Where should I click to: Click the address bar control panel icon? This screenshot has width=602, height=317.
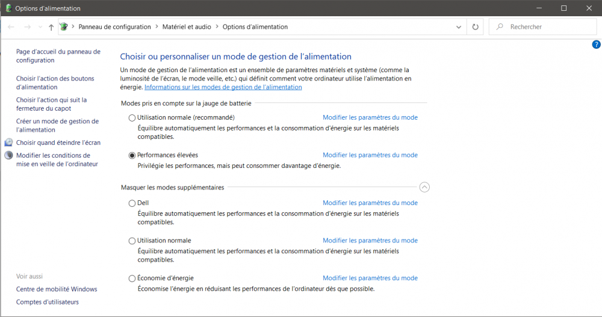pos(64,27)
